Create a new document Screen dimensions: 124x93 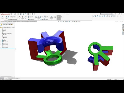click(x=16, y=14)
